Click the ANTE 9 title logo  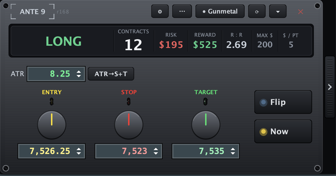point(33,12)
